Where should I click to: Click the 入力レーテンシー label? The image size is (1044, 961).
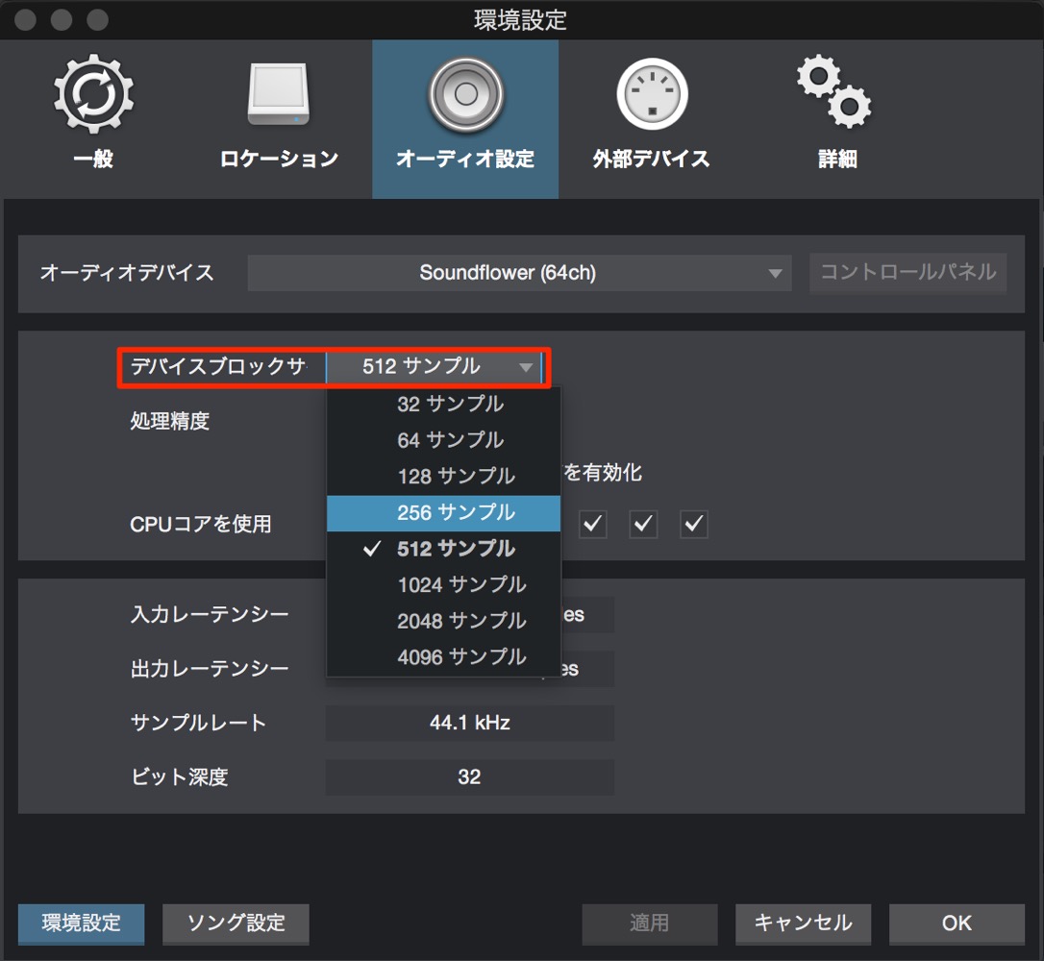click(x=209, y=614)
